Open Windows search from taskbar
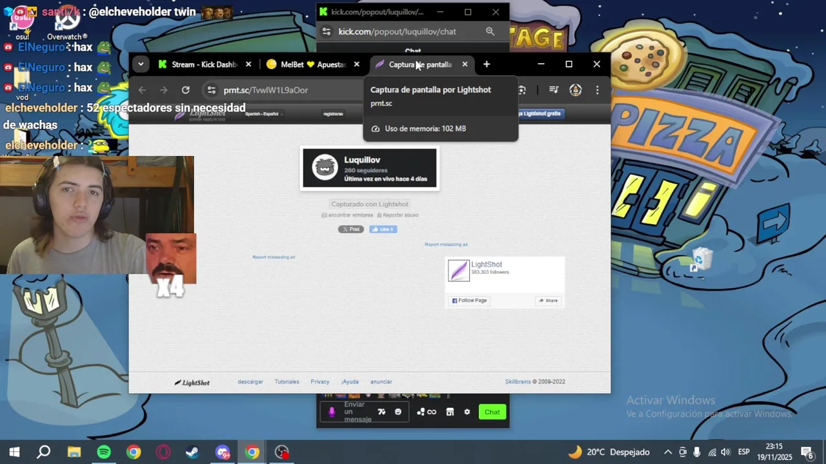 tap(44, 452)
